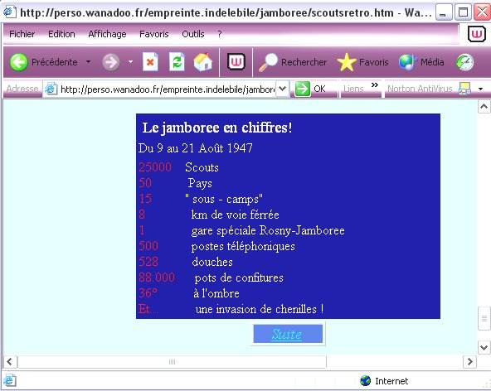The height and width of the screenshot is (391, 491).
Task: Expand the forward button dropdown arrow
Action: pyautogui.click(x=130, y=61)
